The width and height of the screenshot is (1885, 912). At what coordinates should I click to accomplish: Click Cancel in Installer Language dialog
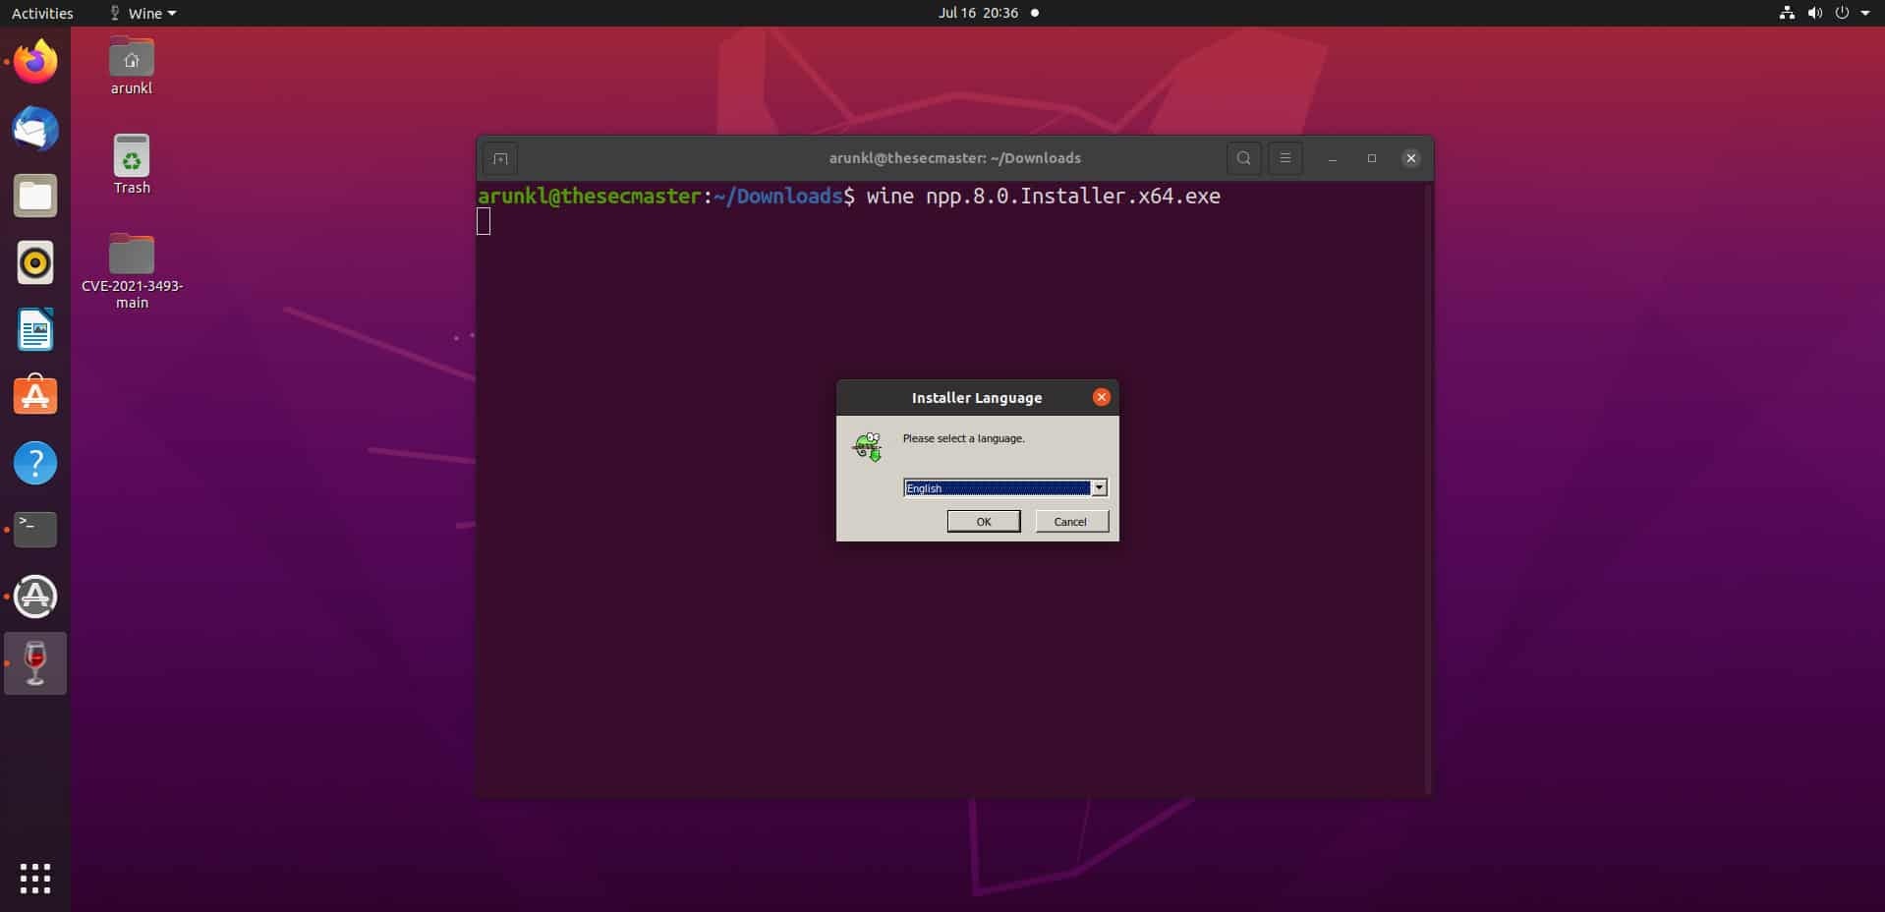coord(1071,522)
